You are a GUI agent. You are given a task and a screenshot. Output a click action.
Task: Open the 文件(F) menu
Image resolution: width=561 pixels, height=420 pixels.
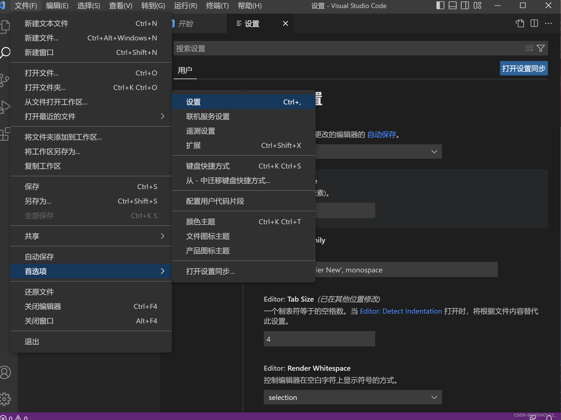coord(26,6)
